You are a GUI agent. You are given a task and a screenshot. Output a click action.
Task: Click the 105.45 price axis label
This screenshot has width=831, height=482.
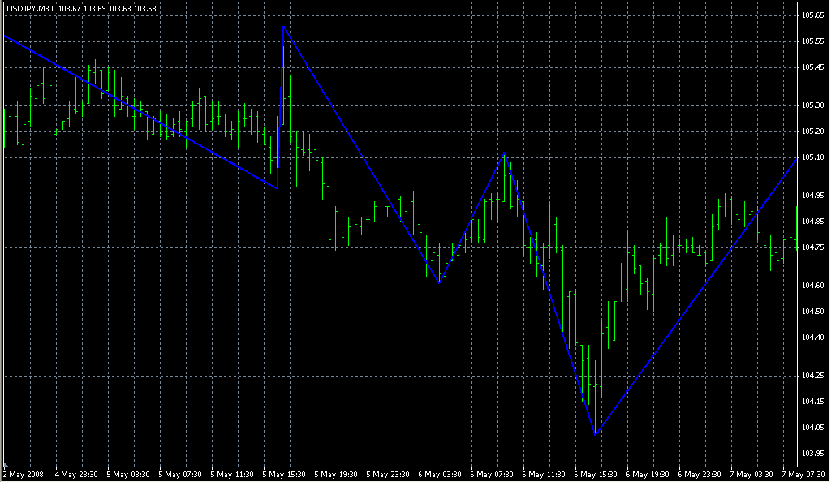pos(812,67)
